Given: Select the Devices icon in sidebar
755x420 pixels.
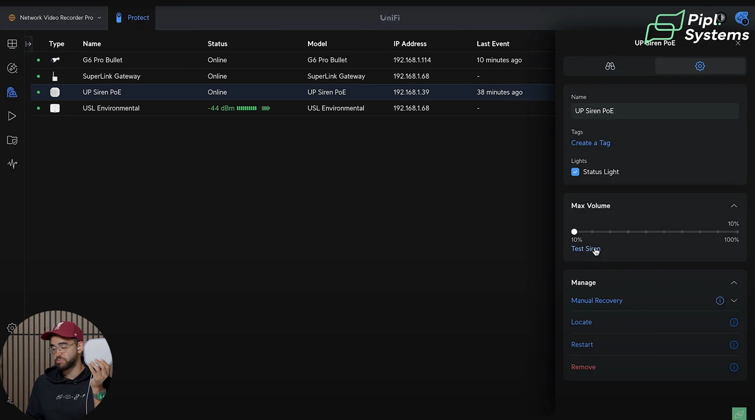Looking at the screenshot, I should pyautogui.click(x=12, y=92).
